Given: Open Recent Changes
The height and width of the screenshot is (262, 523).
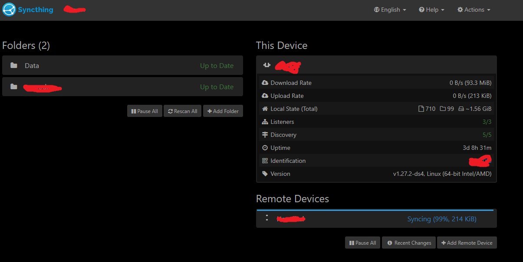Looking at the screenshot, I should [409, 243].
